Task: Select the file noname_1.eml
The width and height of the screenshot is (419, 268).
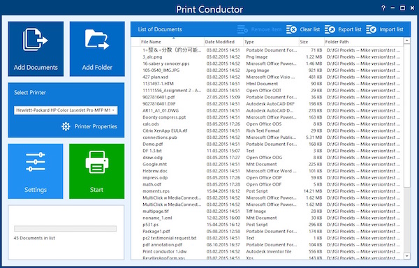Action: (157, 218)
